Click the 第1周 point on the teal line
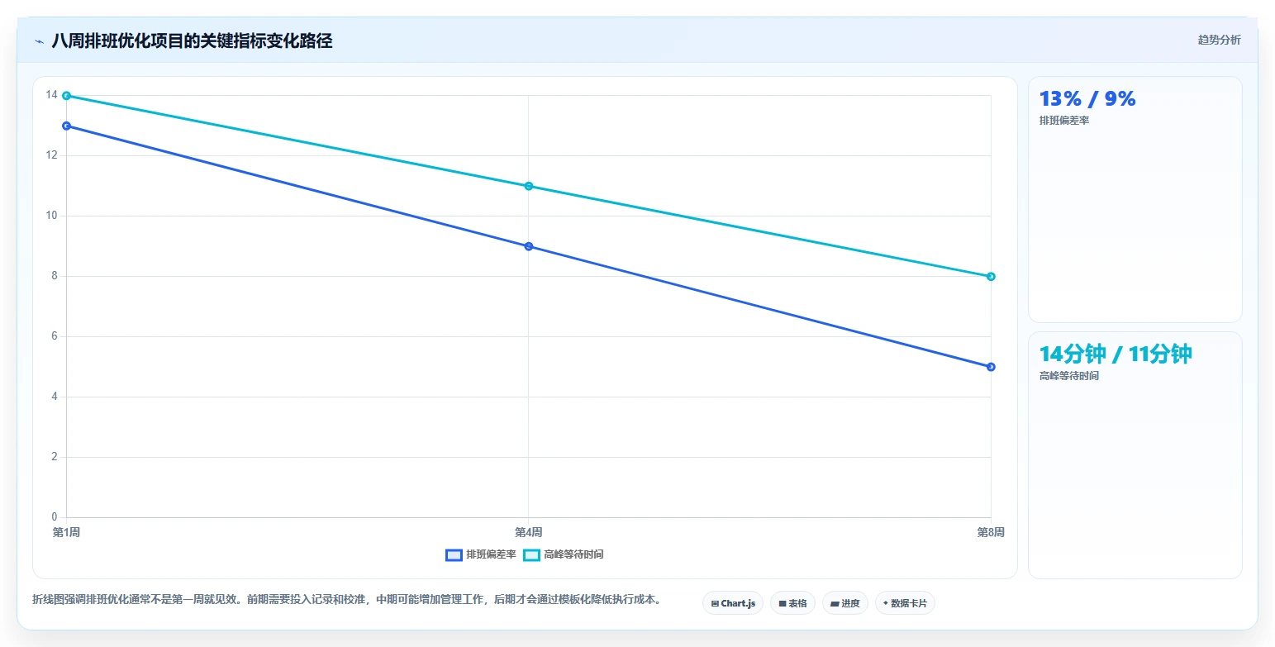Image resolution: width=1275 pixels, height=647 pixels. (66, 96)
